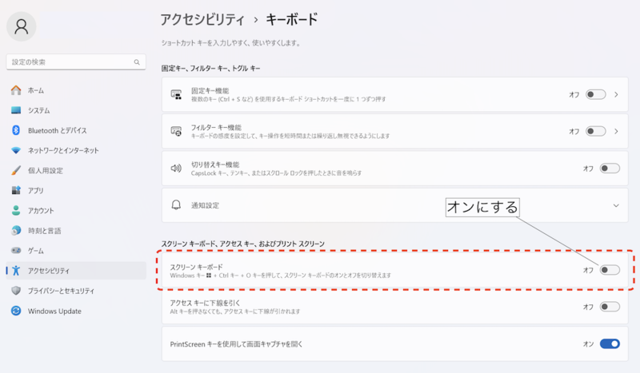Turn on the フィルター キー機能 switch
Screen dimensions: 640x373
point(595,131)
